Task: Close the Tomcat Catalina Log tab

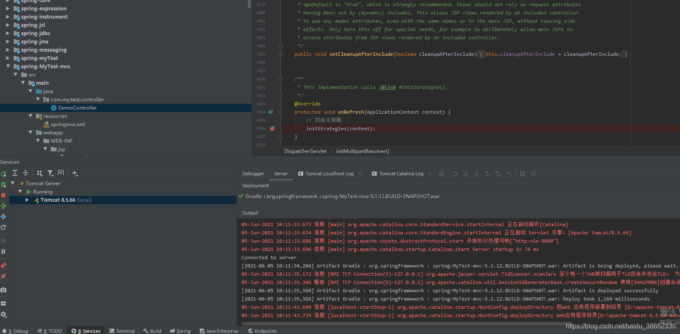Action: pyautogui.click(x=430, y=174)
